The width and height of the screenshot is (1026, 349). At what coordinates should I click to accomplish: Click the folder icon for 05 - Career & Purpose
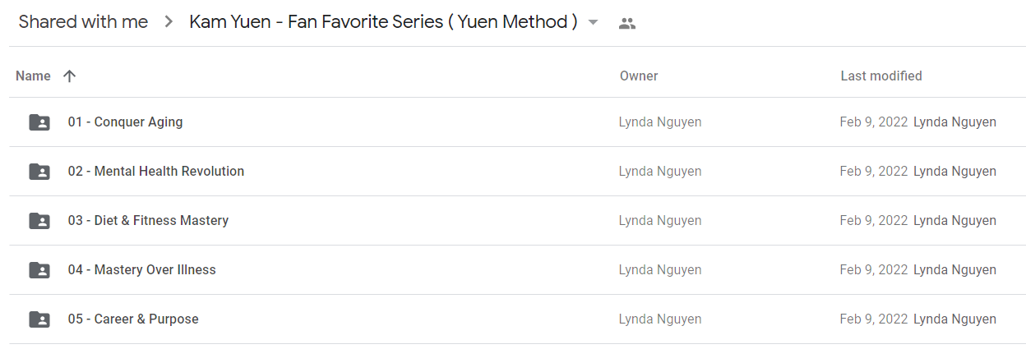[39, 319]
